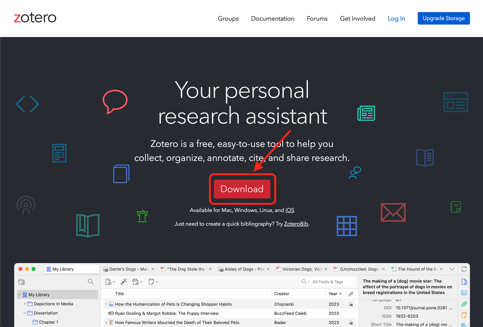Close the Aisles of Dogs tab
The width and height of the screenshot is (483, 327).
(x=268, y=269)
